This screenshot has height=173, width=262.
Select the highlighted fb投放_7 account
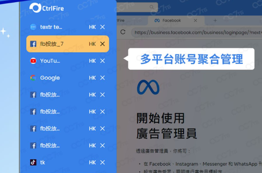[68, 44]
